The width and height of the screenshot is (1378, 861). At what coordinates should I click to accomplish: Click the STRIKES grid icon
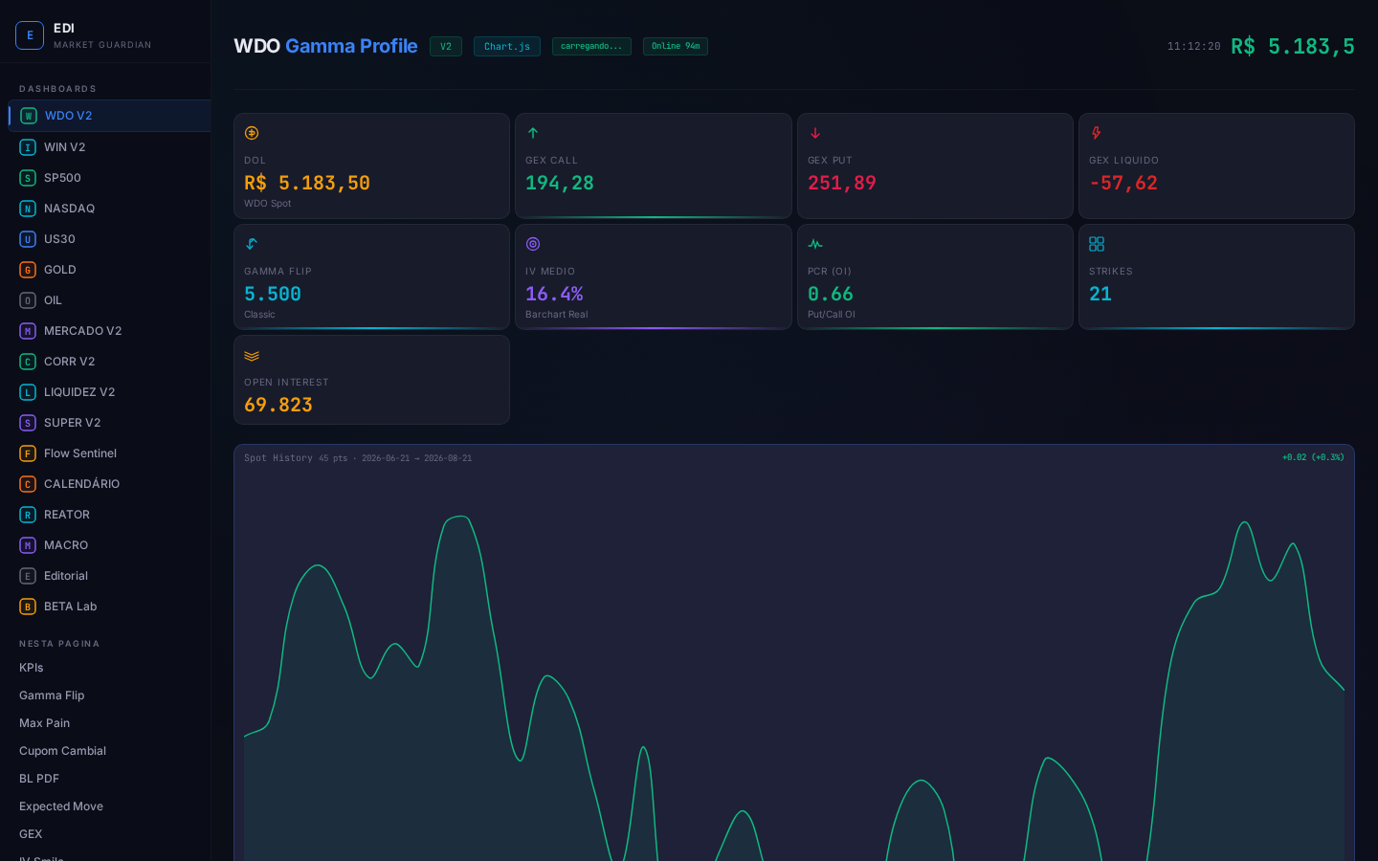click(x=1097, y=244)
